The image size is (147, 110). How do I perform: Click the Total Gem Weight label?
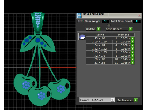[x=89, y=21]
